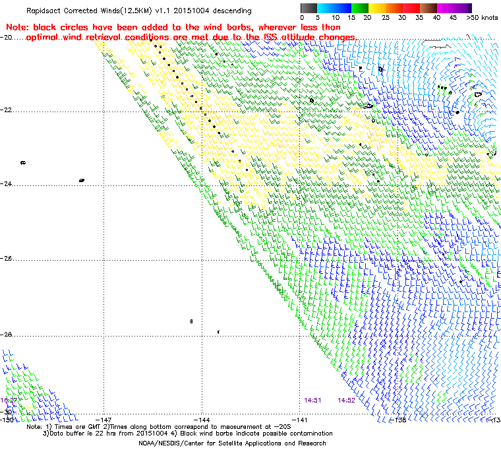Click the legend scale label '25'
Image resolution: width=501 pixels, height=454 pixels.
tap(386, 18)
